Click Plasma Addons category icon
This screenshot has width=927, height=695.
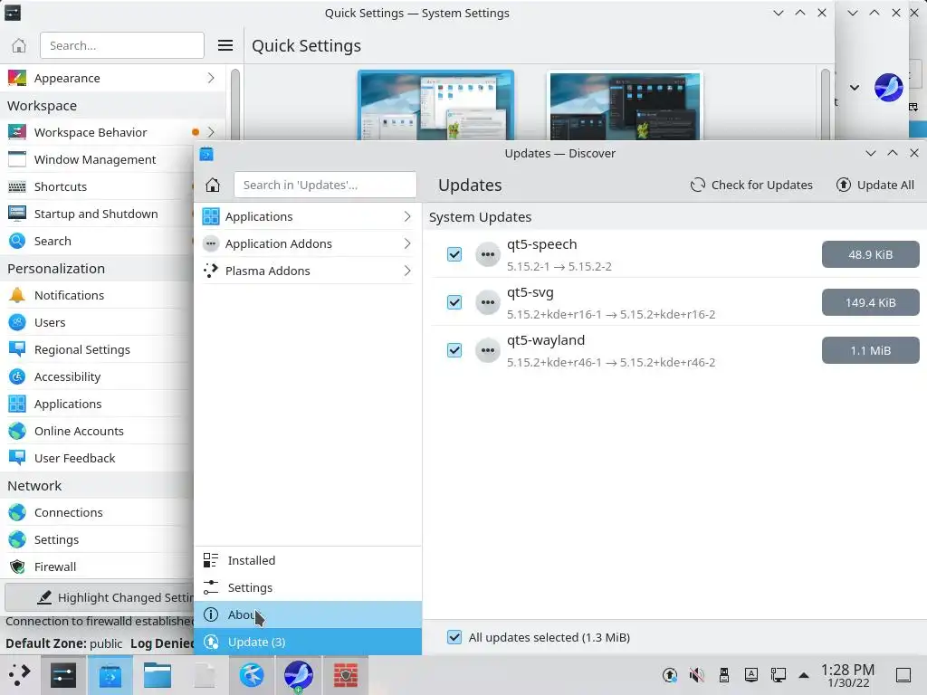[x=210, y=271]
